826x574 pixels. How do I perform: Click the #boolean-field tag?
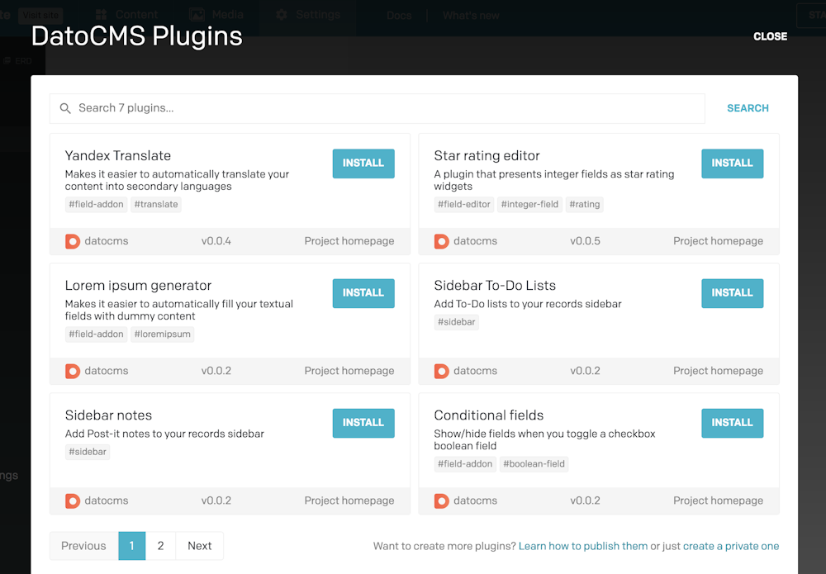tap(534, 464)
